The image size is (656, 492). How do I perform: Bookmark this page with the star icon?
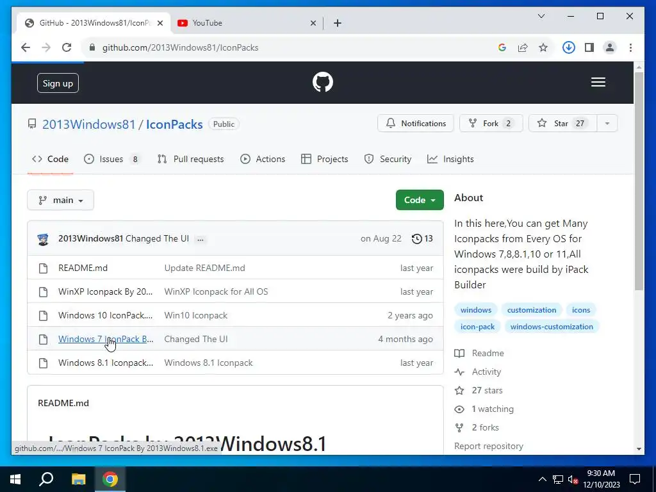pyautogui.click(x=543, y=47)
